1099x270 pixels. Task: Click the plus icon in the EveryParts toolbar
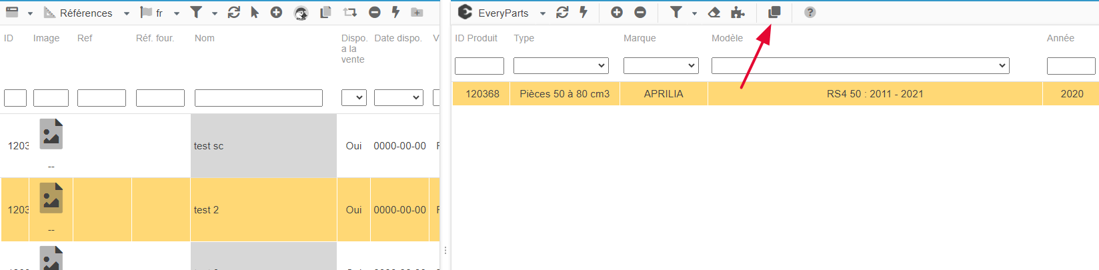[x=617, y=12]
